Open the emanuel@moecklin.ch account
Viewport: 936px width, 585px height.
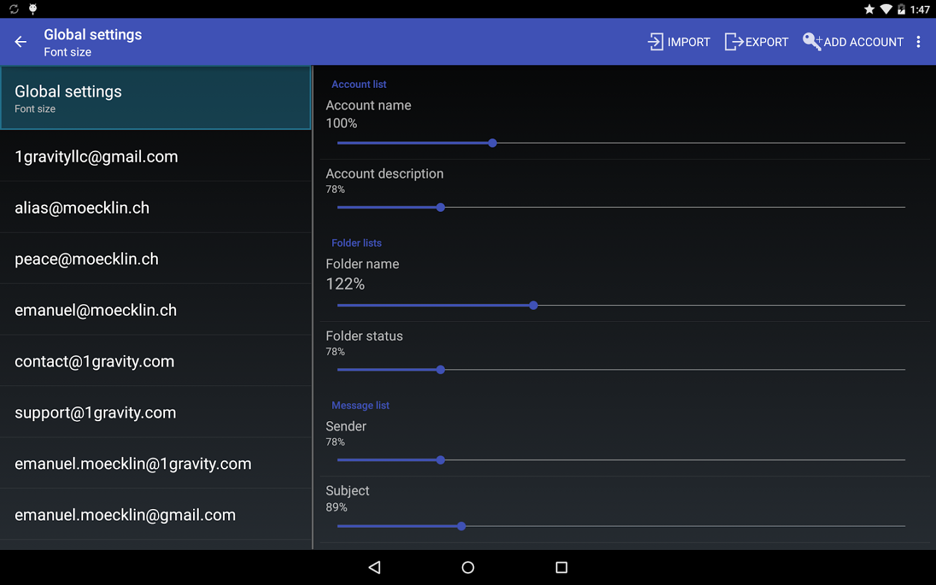pos(156,310)
